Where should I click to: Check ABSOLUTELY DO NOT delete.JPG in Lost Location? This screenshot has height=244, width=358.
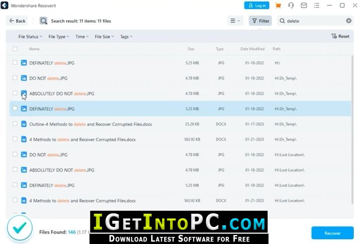[x=15, y=170]
